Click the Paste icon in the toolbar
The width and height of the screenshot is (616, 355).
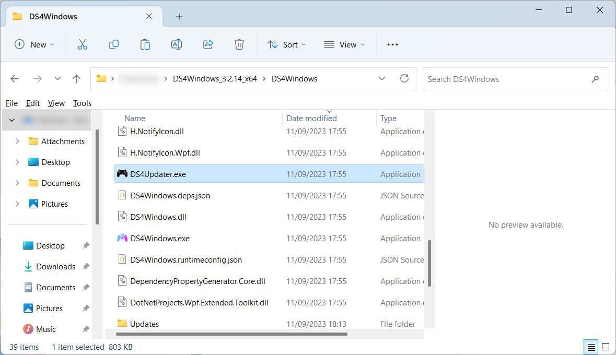pyautogui.click(x=145, y=44)
